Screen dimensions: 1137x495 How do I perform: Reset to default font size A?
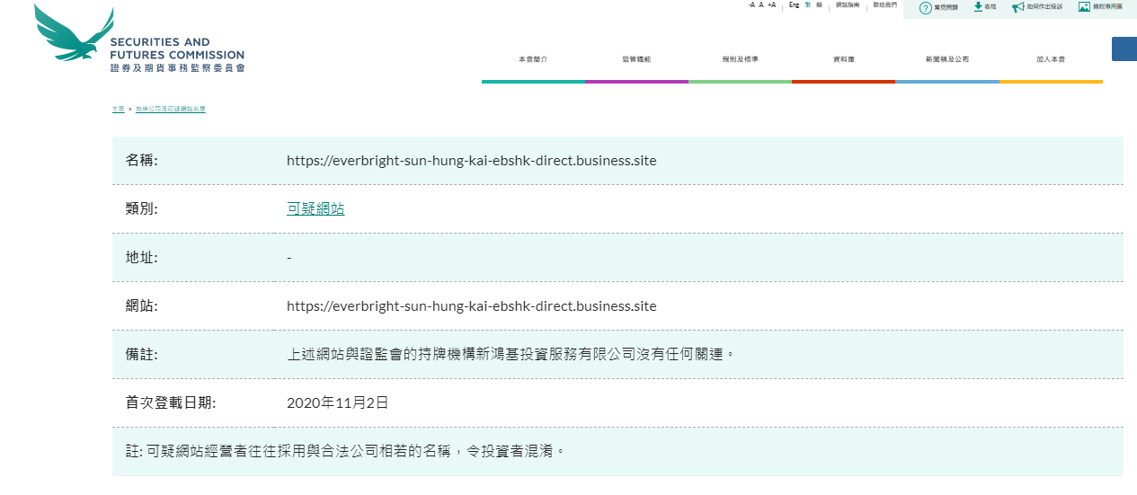click(761, 5)
